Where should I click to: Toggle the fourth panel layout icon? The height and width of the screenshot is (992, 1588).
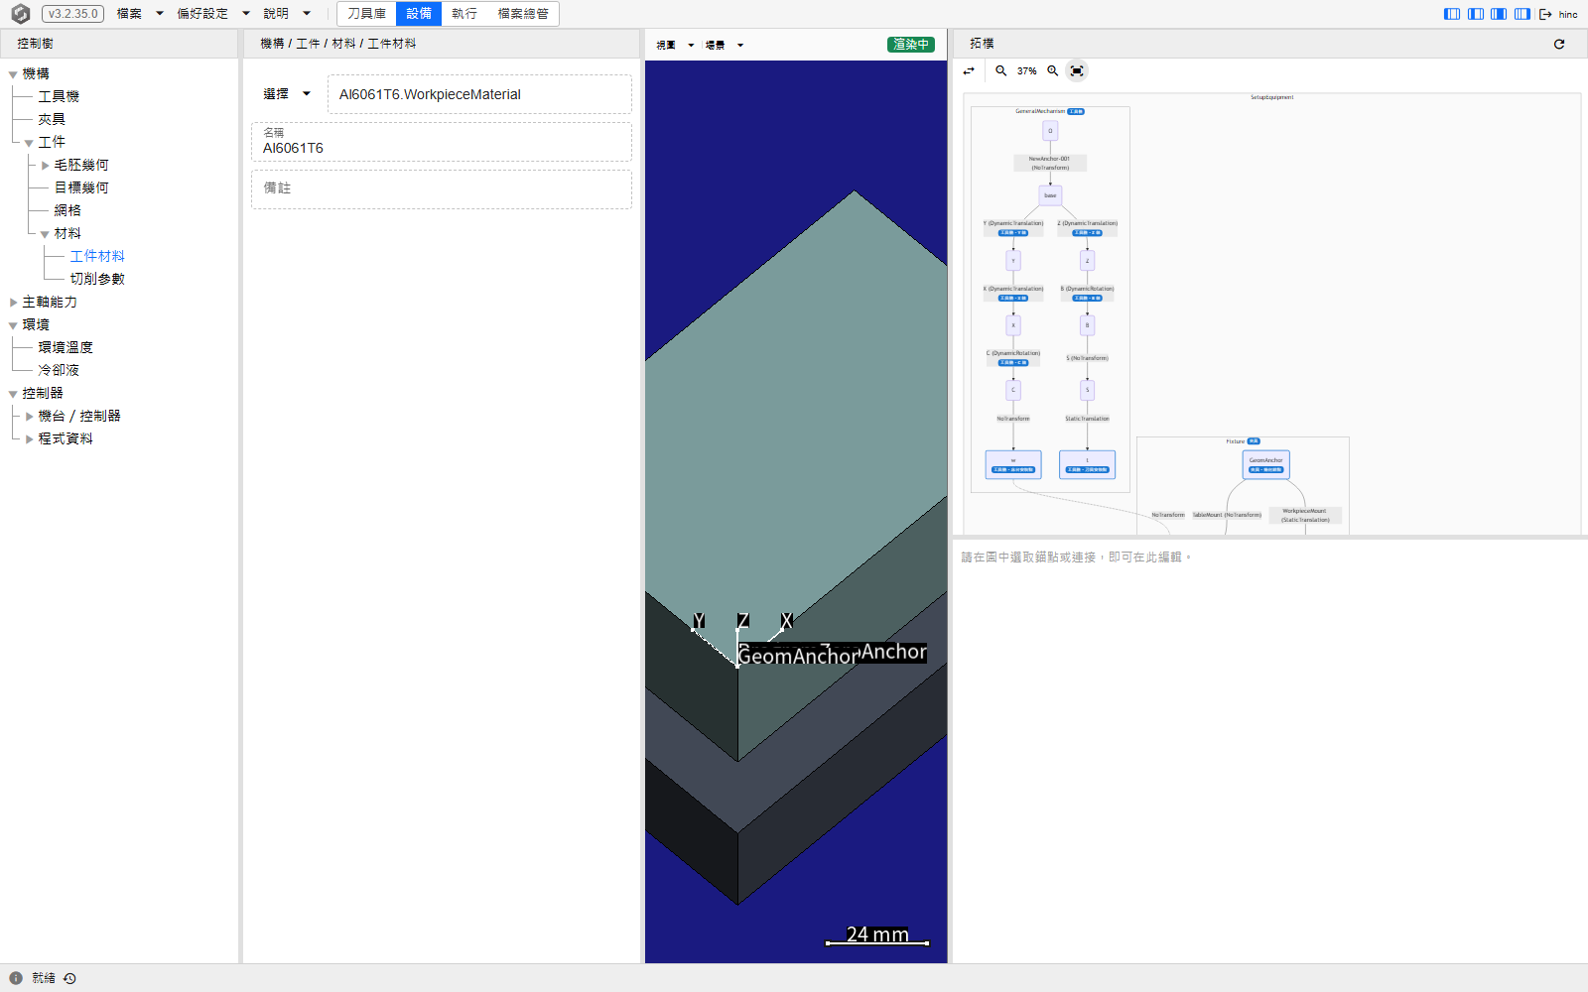(x=1522, y=14)
